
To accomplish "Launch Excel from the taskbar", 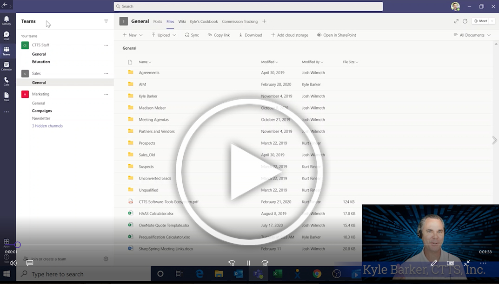I will [x=278, y=274].
